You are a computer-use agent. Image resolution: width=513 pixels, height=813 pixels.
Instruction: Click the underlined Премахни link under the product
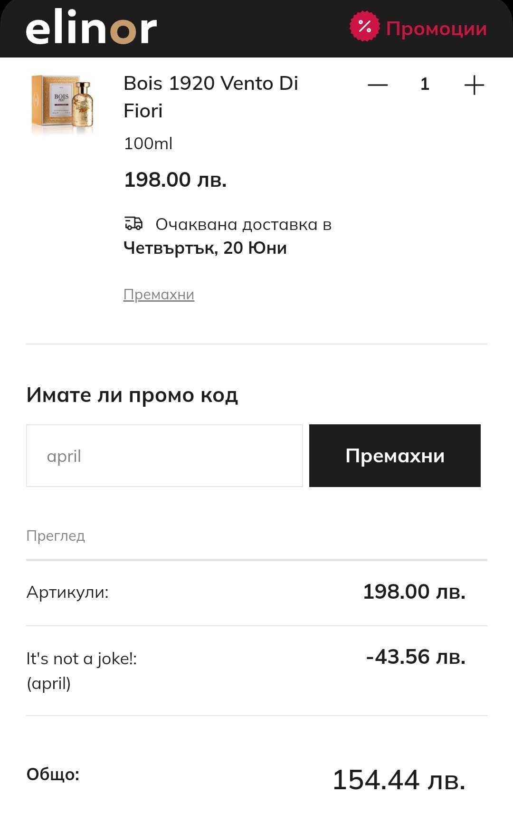coord(159,295)
